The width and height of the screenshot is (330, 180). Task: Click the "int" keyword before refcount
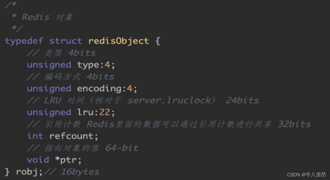coord(35,136)
